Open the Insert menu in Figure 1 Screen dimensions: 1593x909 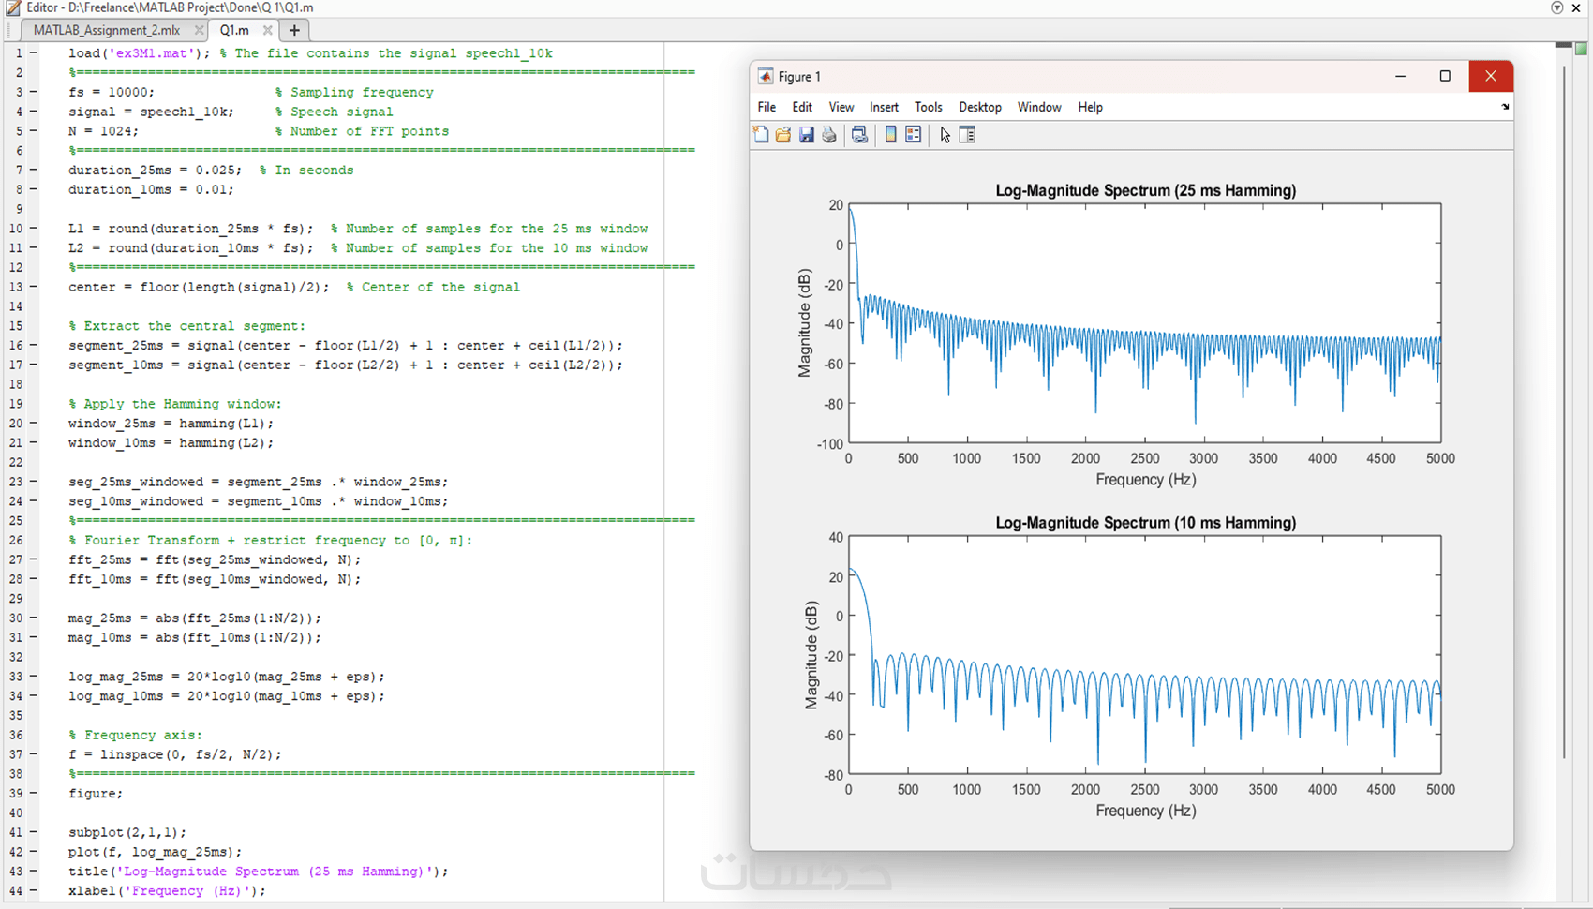coord(883,107)
